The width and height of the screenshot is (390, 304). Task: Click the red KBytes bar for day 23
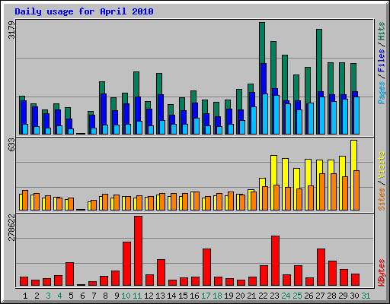point(275,261)
